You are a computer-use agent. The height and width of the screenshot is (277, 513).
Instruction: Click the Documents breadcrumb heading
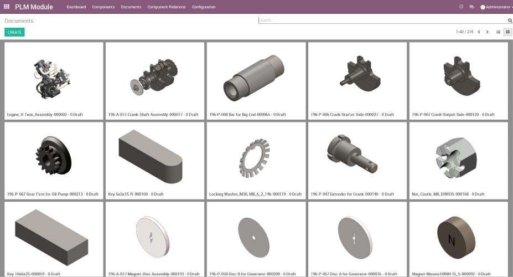pyautogui.click(x=19, y=21)
